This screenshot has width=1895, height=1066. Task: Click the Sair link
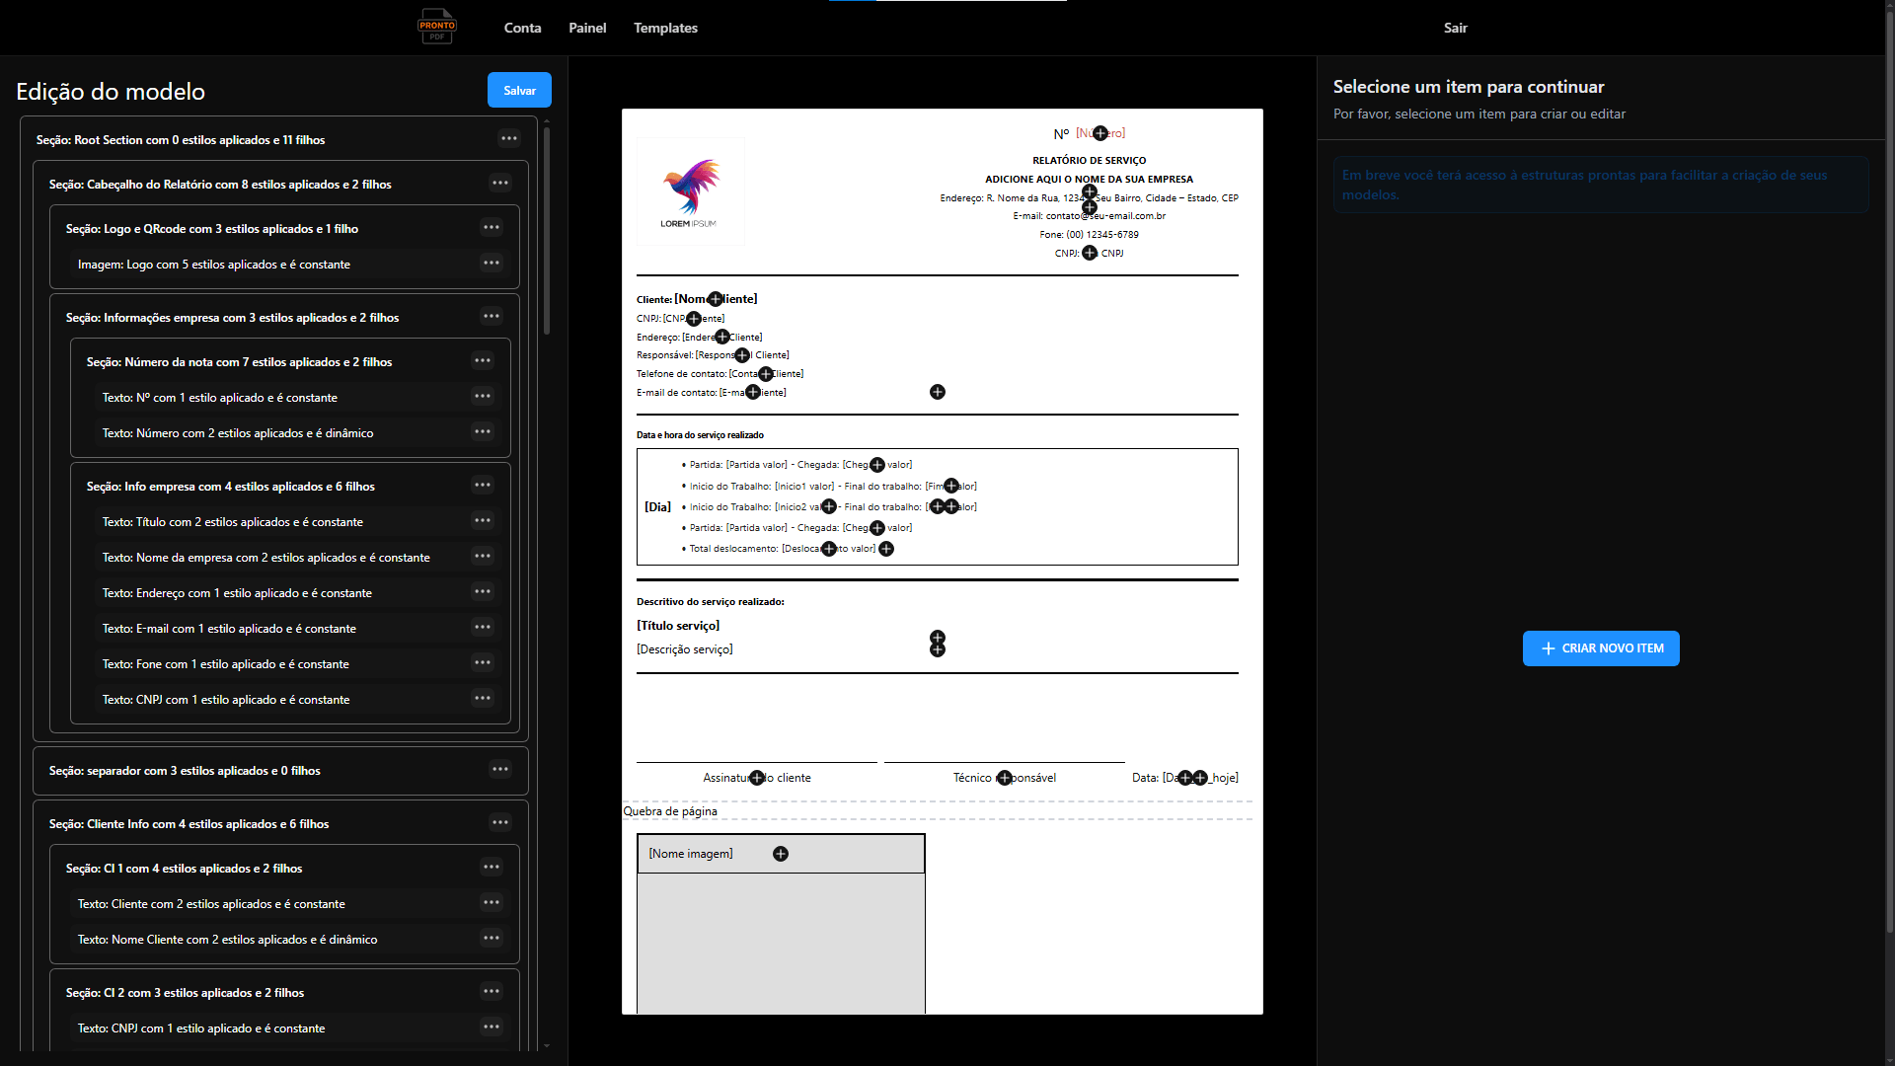click(1455, 28)
